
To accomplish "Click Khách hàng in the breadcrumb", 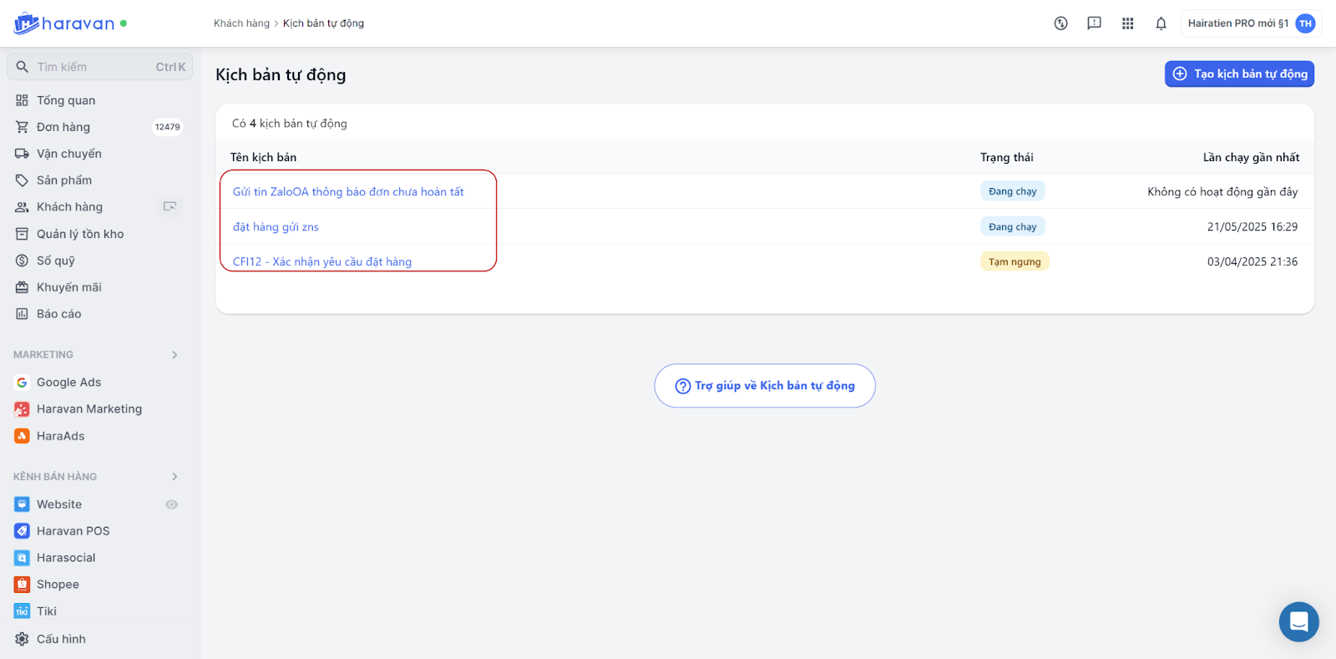I will point(241,23).
